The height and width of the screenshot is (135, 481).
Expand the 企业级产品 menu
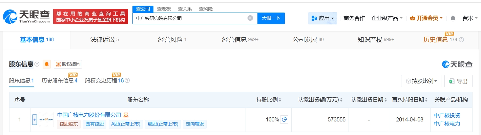(x=387, y=18)
